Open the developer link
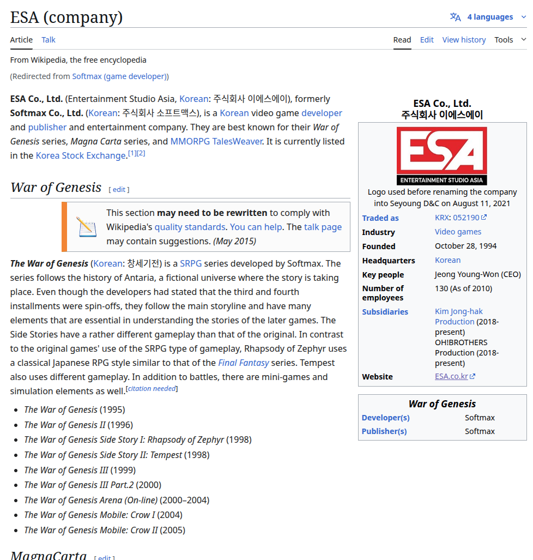This screenshot has height=560, width=533. tap(322, 113)
